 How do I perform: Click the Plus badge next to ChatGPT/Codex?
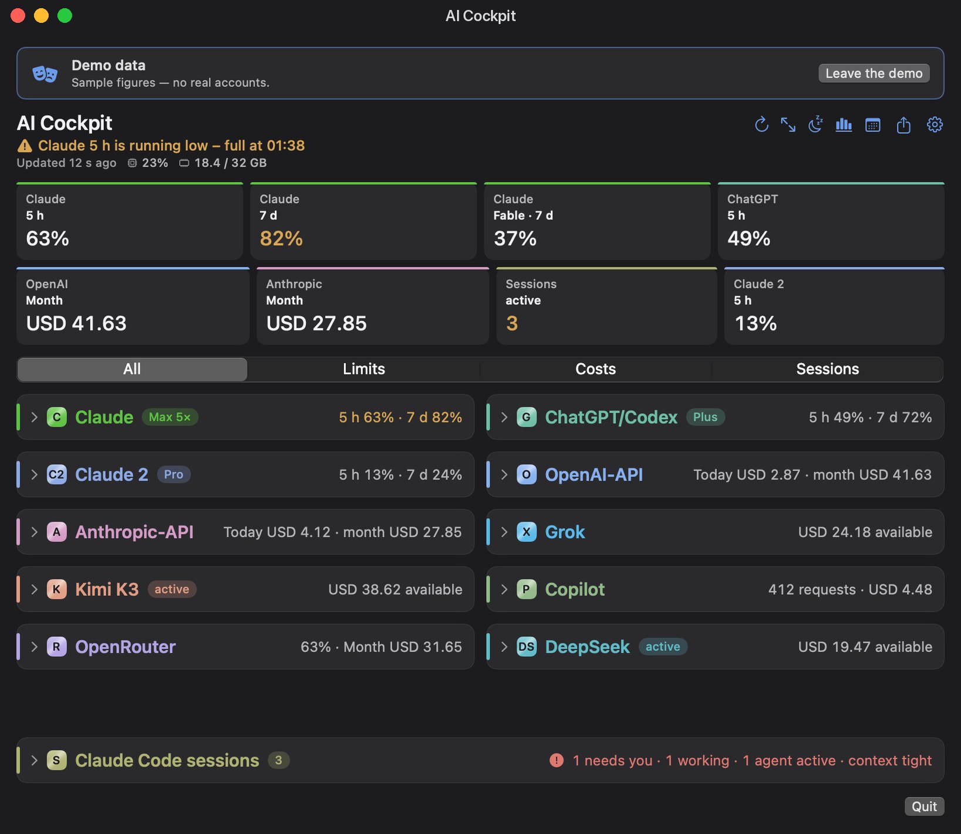(705, 417)
